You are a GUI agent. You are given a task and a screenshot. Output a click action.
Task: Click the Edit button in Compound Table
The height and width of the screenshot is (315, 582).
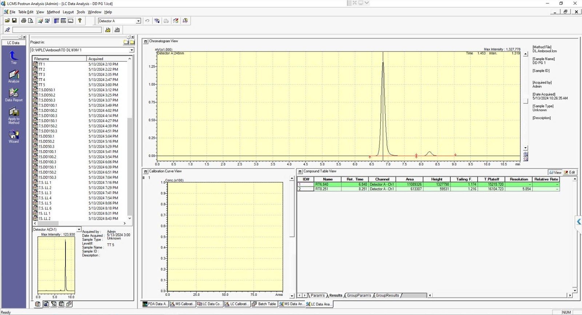pos(570,172)
